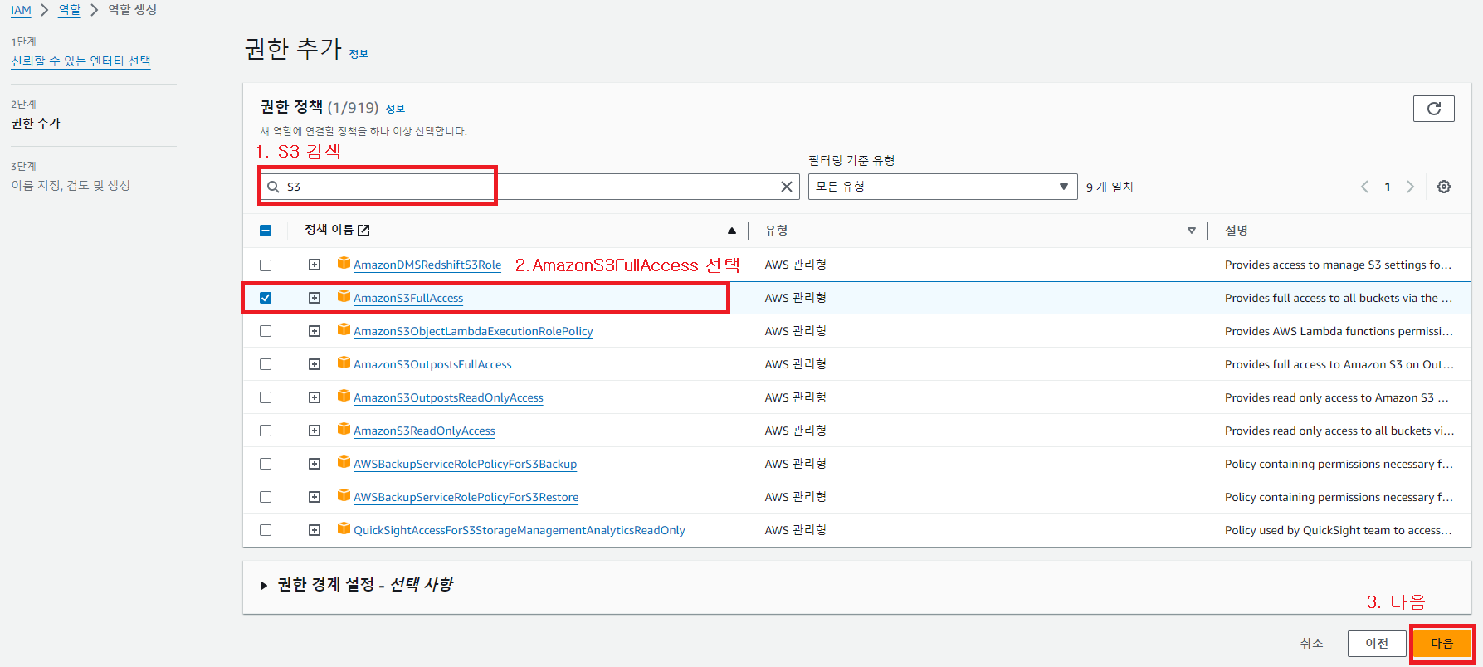Open AWSBackupServiceRolePolicyForS3Restore link
The width and height of the screenshot is (1483, 667).
466,497
